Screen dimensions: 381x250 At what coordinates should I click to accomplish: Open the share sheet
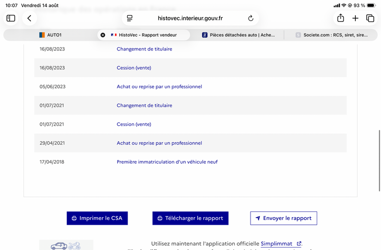(x=341, y=18)
